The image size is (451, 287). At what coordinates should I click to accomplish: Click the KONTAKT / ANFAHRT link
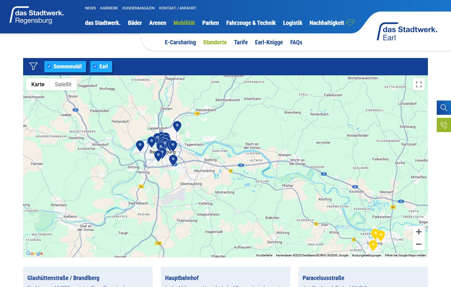(x=178, y=8)
